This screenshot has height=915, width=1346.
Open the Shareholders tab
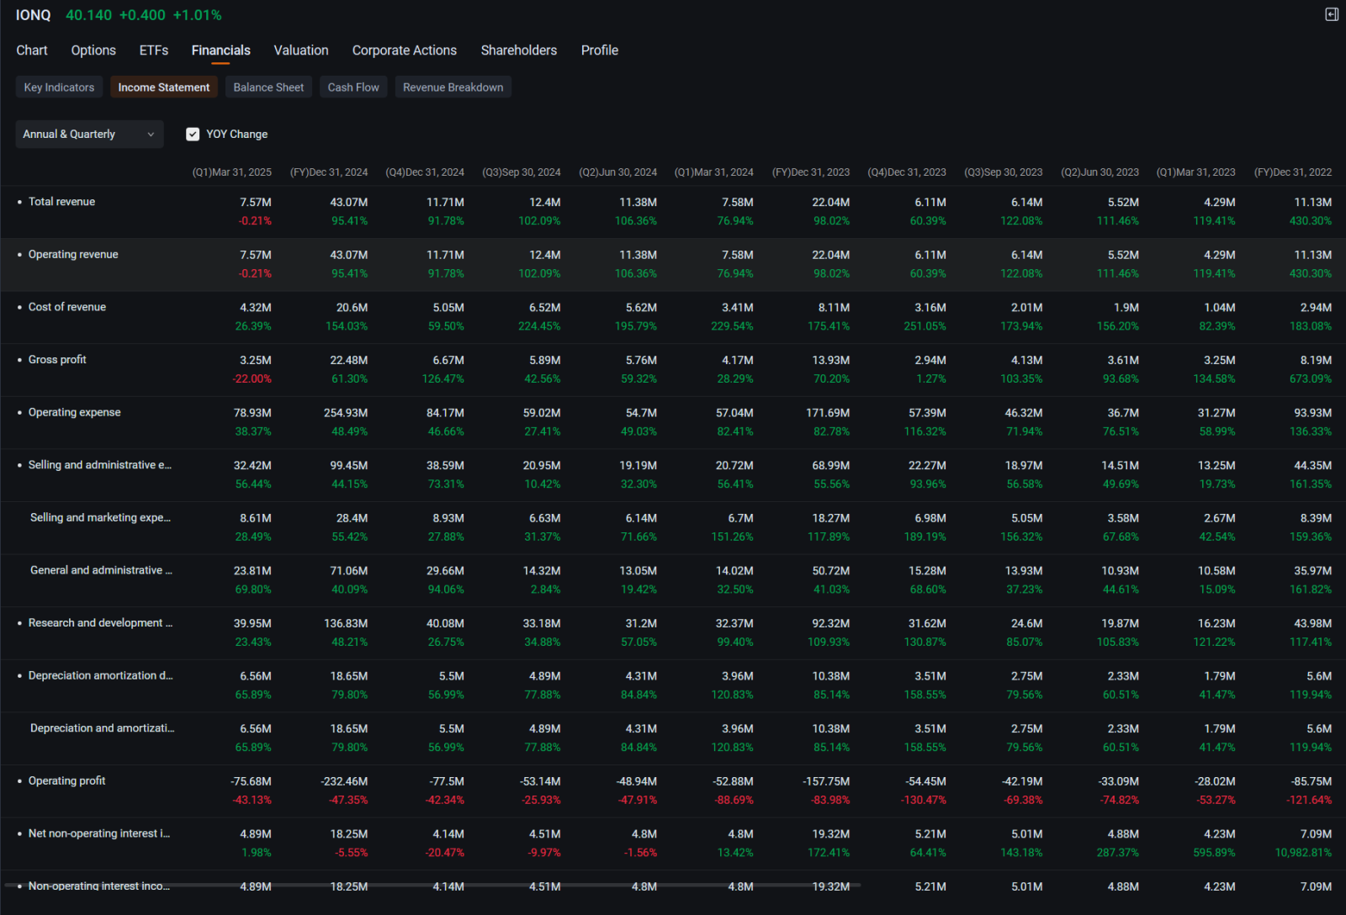tap(519, 50)
